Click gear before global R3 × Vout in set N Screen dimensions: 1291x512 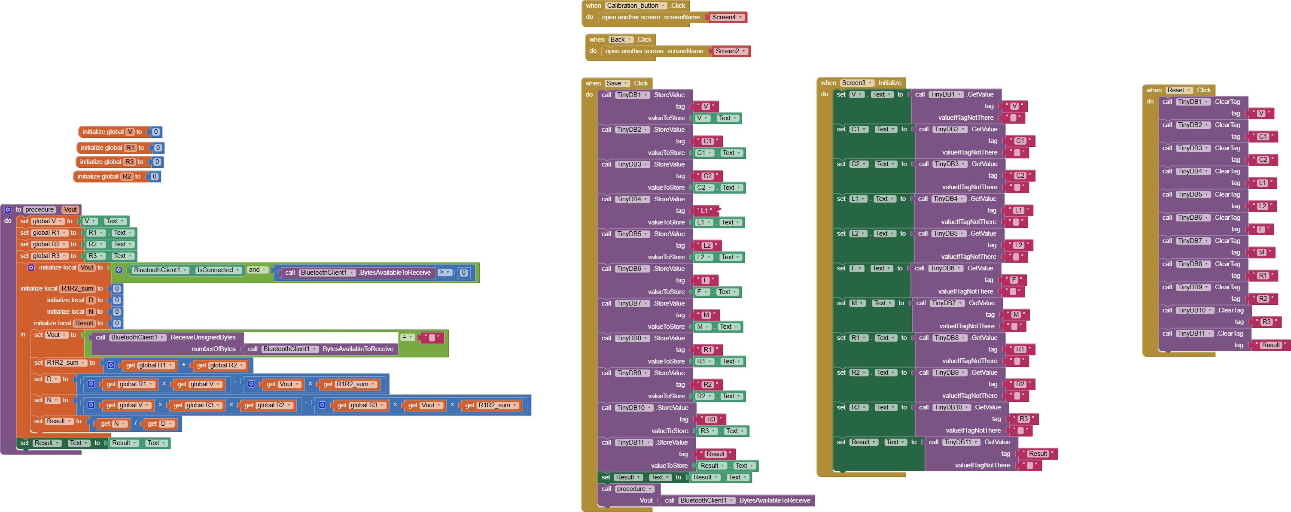point(322,405)
